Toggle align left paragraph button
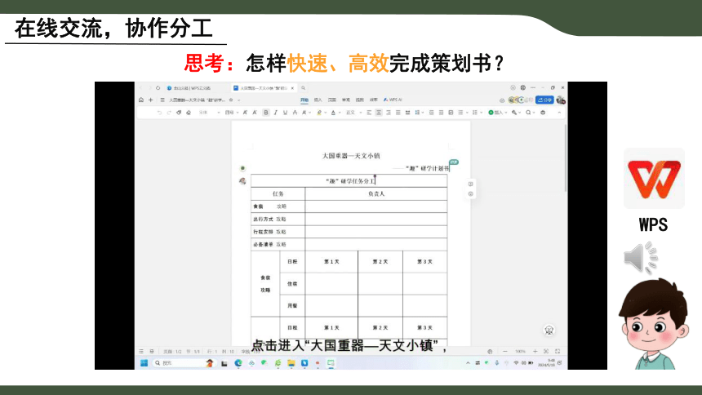This screenshot has width=702, height=395. (369, 113)
